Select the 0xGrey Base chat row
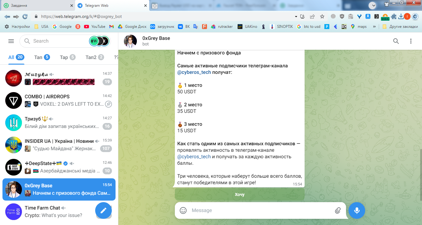Image resolution: width=422 pixels, height=225 pixels. (x=59, y=189)
